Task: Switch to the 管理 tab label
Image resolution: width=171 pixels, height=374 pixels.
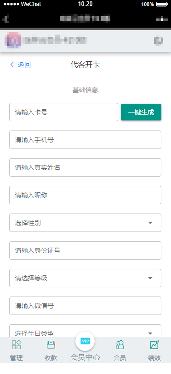Action: [x=17, y=358]
